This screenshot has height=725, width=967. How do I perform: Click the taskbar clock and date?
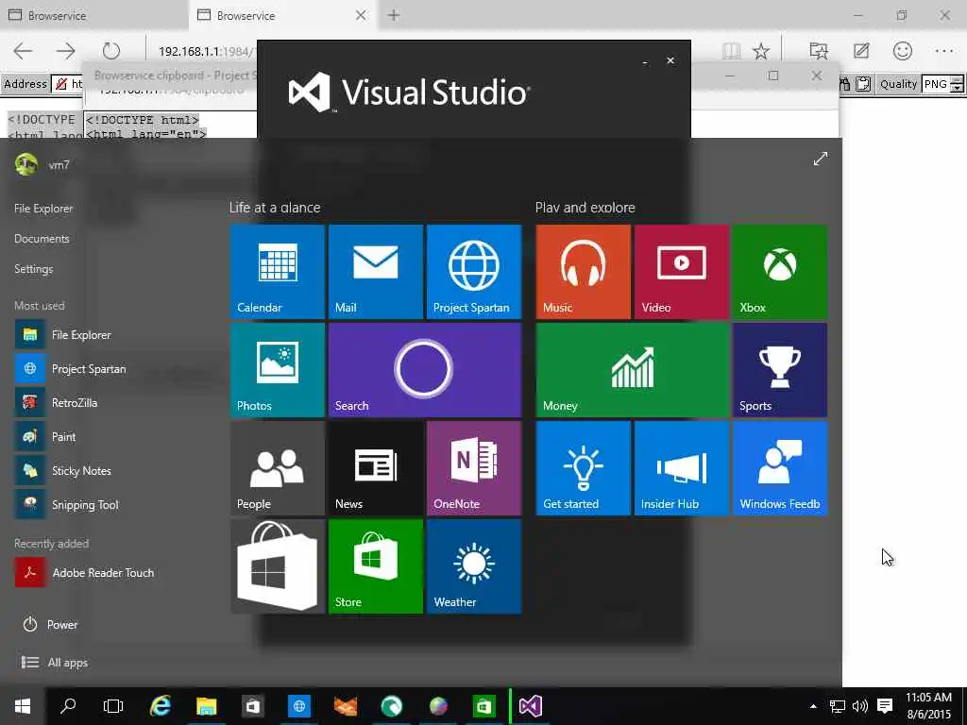click(928, 706)
